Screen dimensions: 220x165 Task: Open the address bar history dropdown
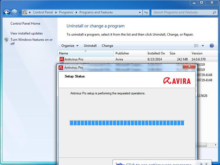pos(140,12)
